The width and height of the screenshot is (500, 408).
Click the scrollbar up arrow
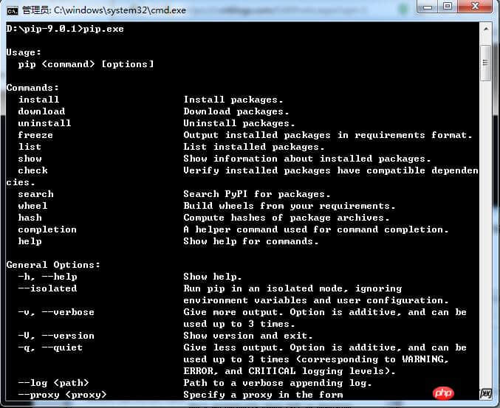pyautogui.click(x=486, y=29)
